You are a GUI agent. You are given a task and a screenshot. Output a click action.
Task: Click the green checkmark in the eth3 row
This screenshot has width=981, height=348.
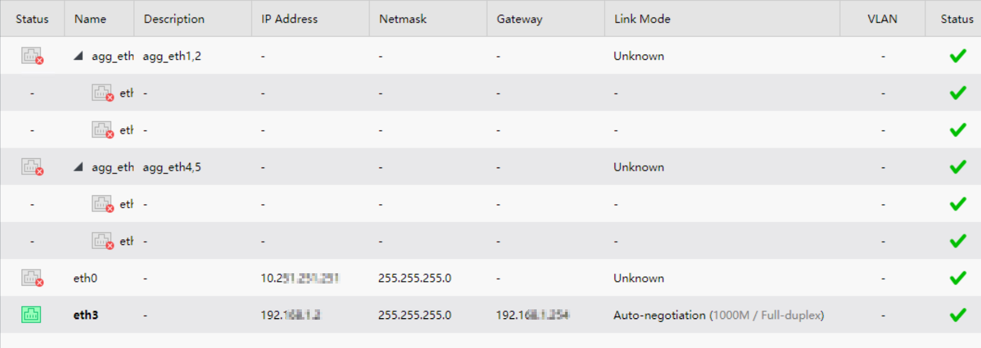pos(958,314)
